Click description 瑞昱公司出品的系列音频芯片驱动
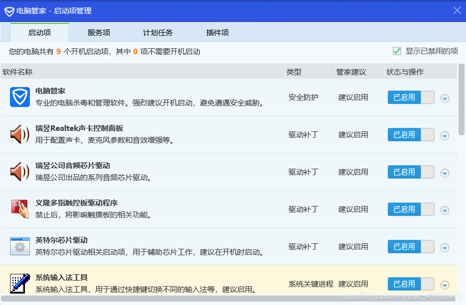The image size is (466, 305). 93,178
